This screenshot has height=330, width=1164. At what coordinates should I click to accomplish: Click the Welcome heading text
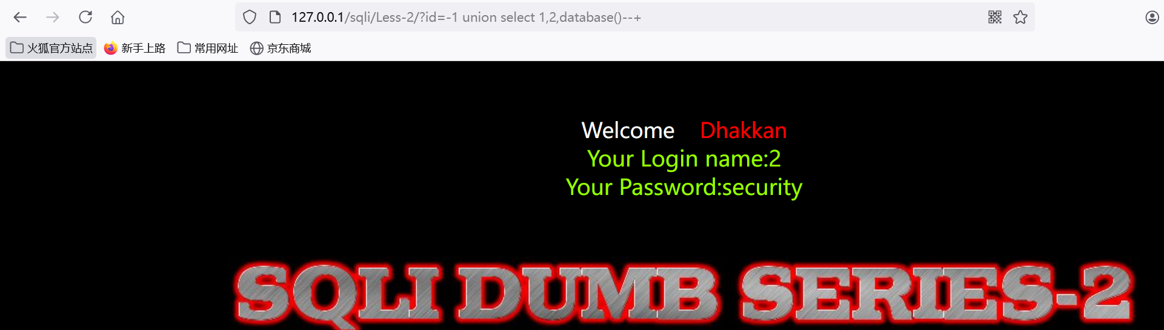point(628,130)
